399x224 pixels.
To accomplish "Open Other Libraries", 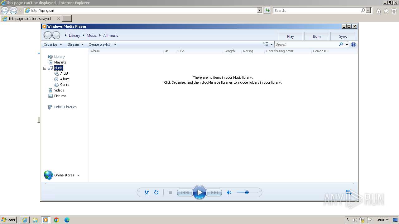I will 65,107.
